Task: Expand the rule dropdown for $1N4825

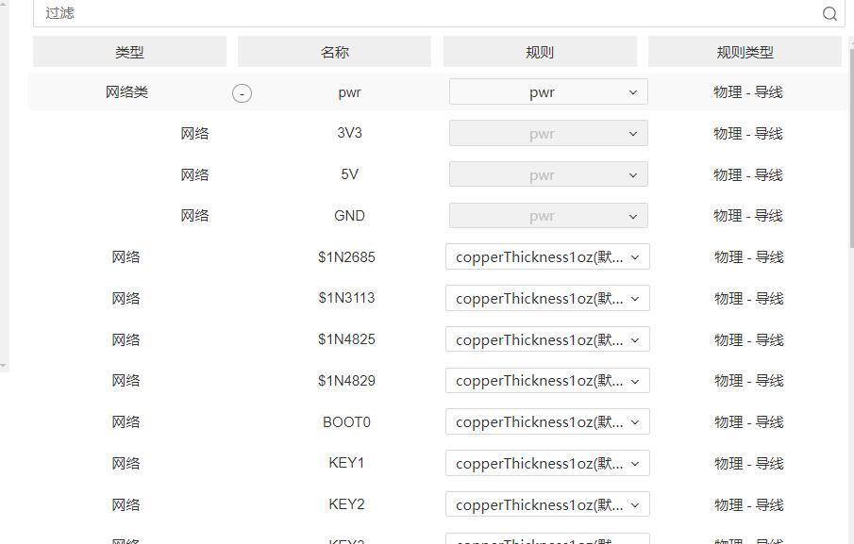Action: [x=547, y=340]
